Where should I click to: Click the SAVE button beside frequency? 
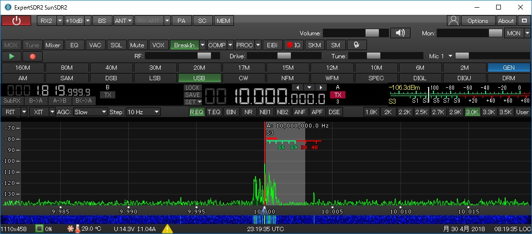[x=192, y=95]
